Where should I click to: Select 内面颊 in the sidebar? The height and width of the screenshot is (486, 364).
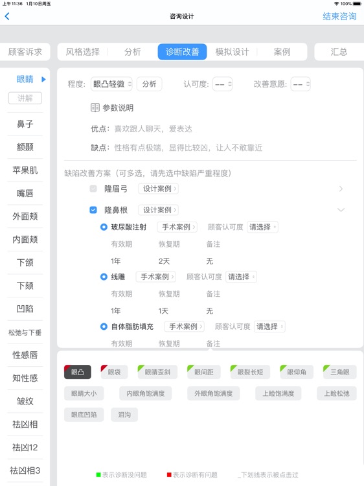(x=25, y=239)
